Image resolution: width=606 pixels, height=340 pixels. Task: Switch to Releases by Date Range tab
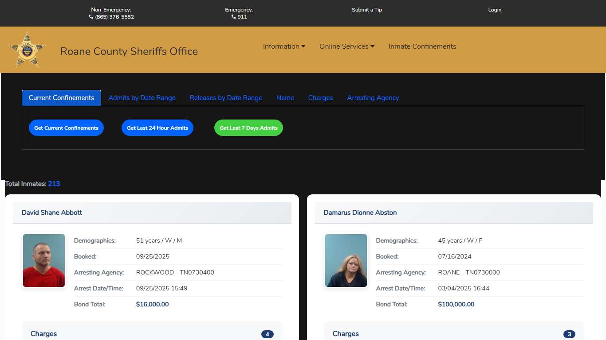pyautogui.click(x=226, y=98)
